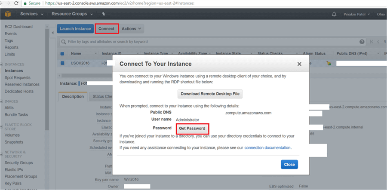
Task: Collapse the INSTANCES sidebar section
Action: pos(2,64)
